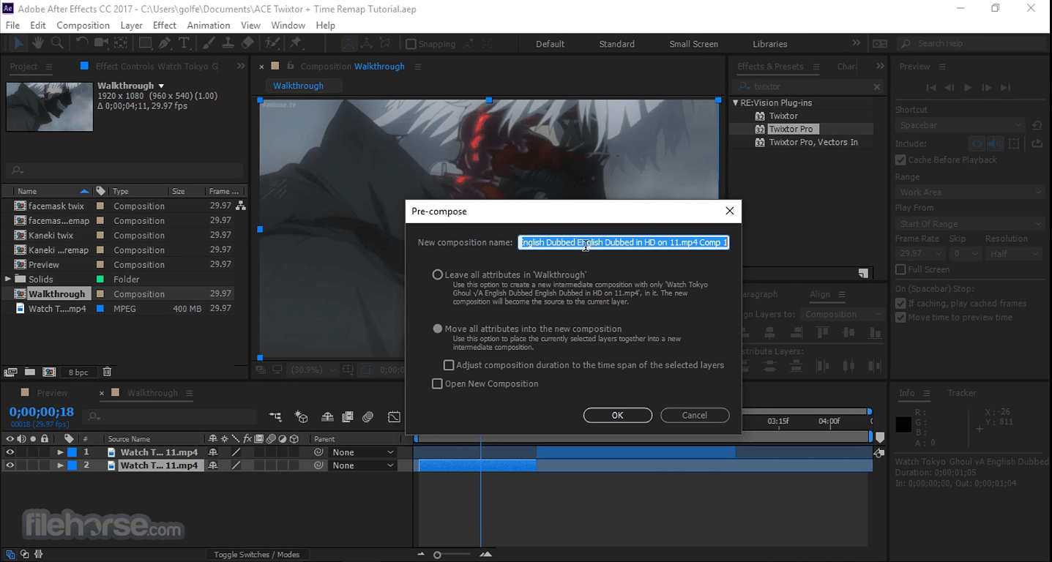
Task: Enable Motion Blur for the composition
Action: coord(368,417)
